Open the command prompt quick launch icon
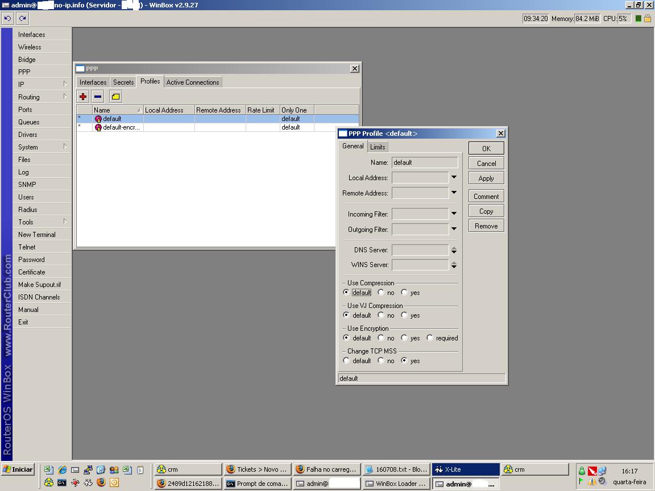 point(62,482)
